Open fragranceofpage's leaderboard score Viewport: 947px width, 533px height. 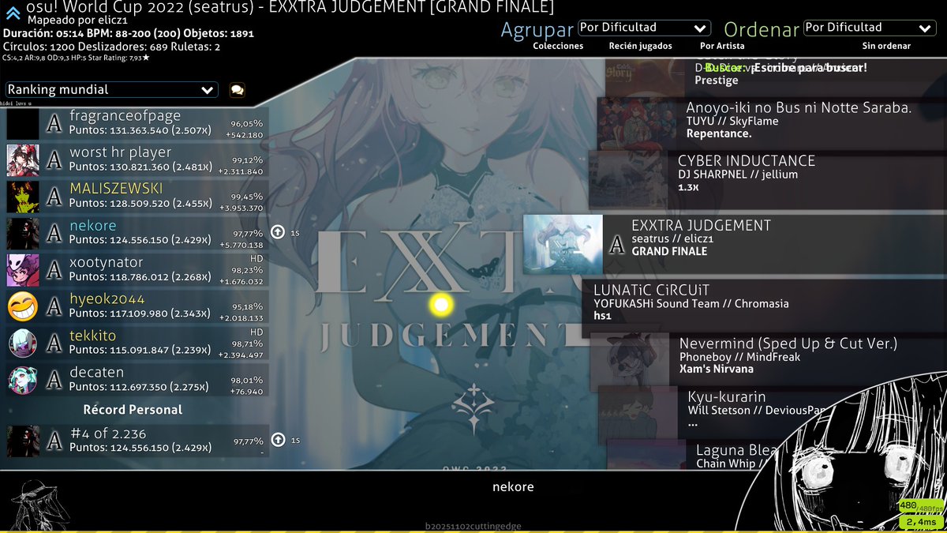point(137,123)
